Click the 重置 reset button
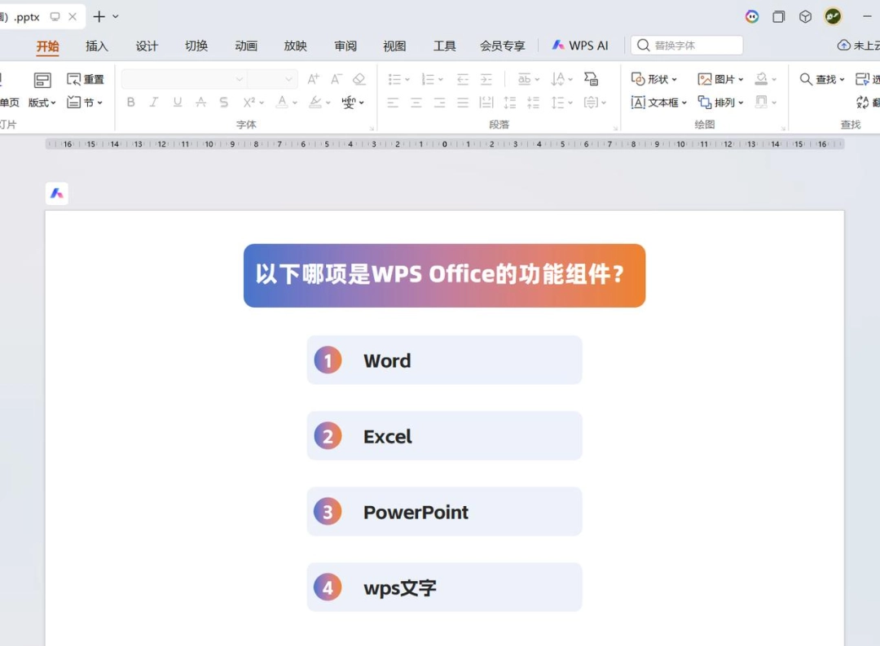This screenshot has height=646, width=880. click(86, 79)
